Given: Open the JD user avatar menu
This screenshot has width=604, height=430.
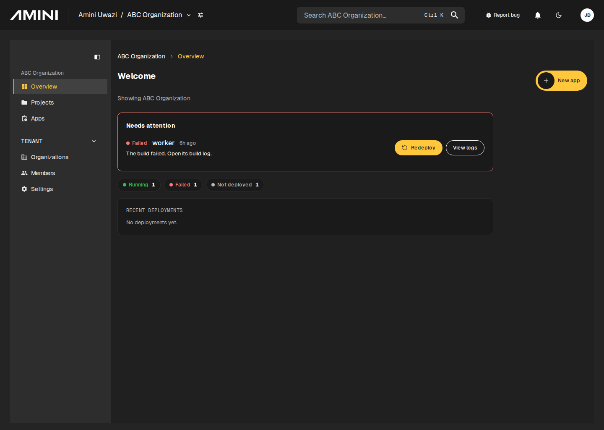Looking at the screenshot, I should pos(587,15).
